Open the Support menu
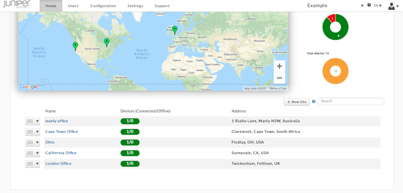The width and height of the screenshot is (403, 193). 162,6
